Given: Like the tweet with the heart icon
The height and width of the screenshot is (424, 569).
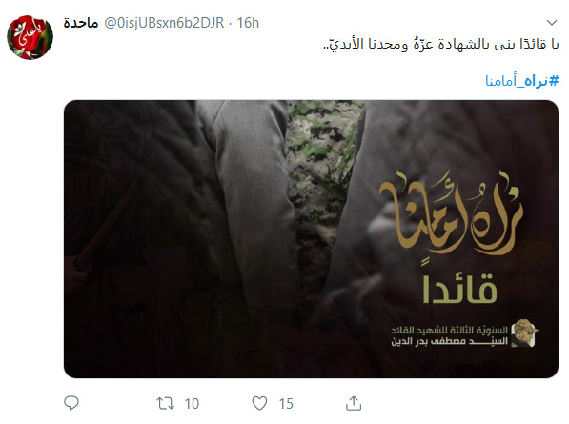Looking at the screenshot, I should [259, 403].
